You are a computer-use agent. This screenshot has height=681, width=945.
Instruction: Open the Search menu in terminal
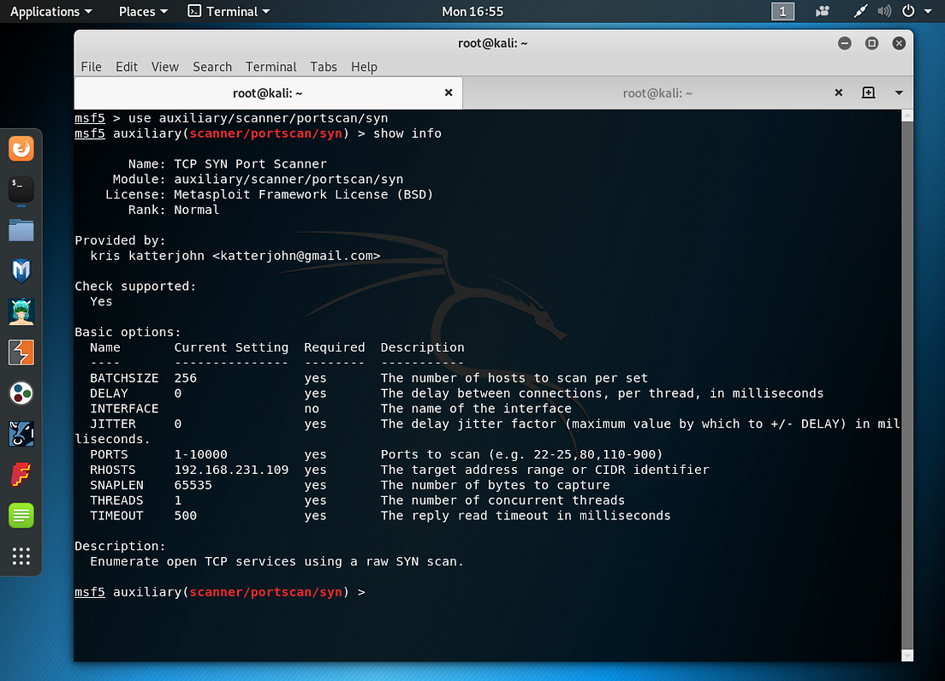(x=211, y=67)
